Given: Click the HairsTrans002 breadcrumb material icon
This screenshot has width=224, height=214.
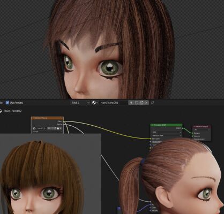Looking at the screenshot, I should click(x=1, y=111).
